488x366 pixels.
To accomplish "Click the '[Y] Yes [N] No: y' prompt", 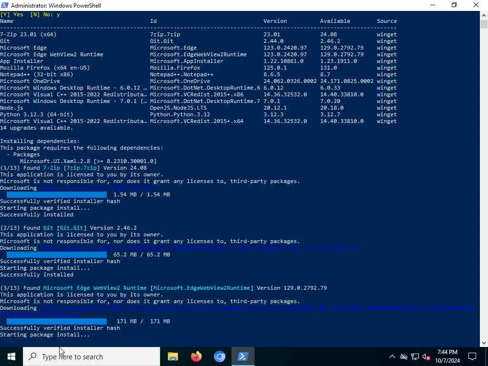I will coord(30,15).
